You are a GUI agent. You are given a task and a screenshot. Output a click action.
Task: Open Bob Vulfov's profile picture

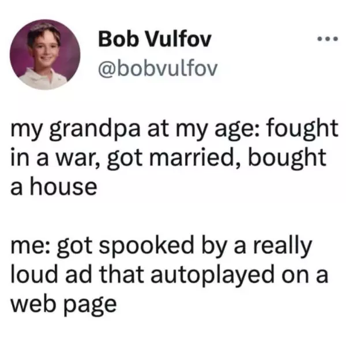tap(45, 55)
